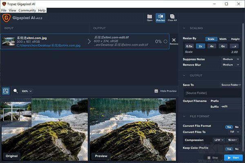Open the Save To Source Folder dropdown
245x163 pixels.
tap(230, 85)
